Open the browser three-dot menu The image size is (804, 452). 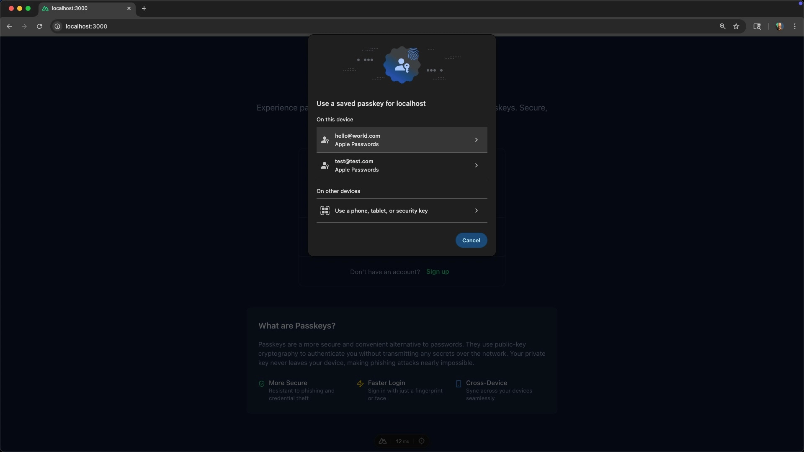coord(794,26)
